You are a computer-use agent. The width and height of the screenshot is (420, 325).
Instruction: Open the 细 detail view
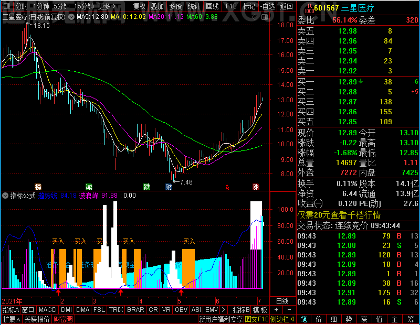(334, 319)
